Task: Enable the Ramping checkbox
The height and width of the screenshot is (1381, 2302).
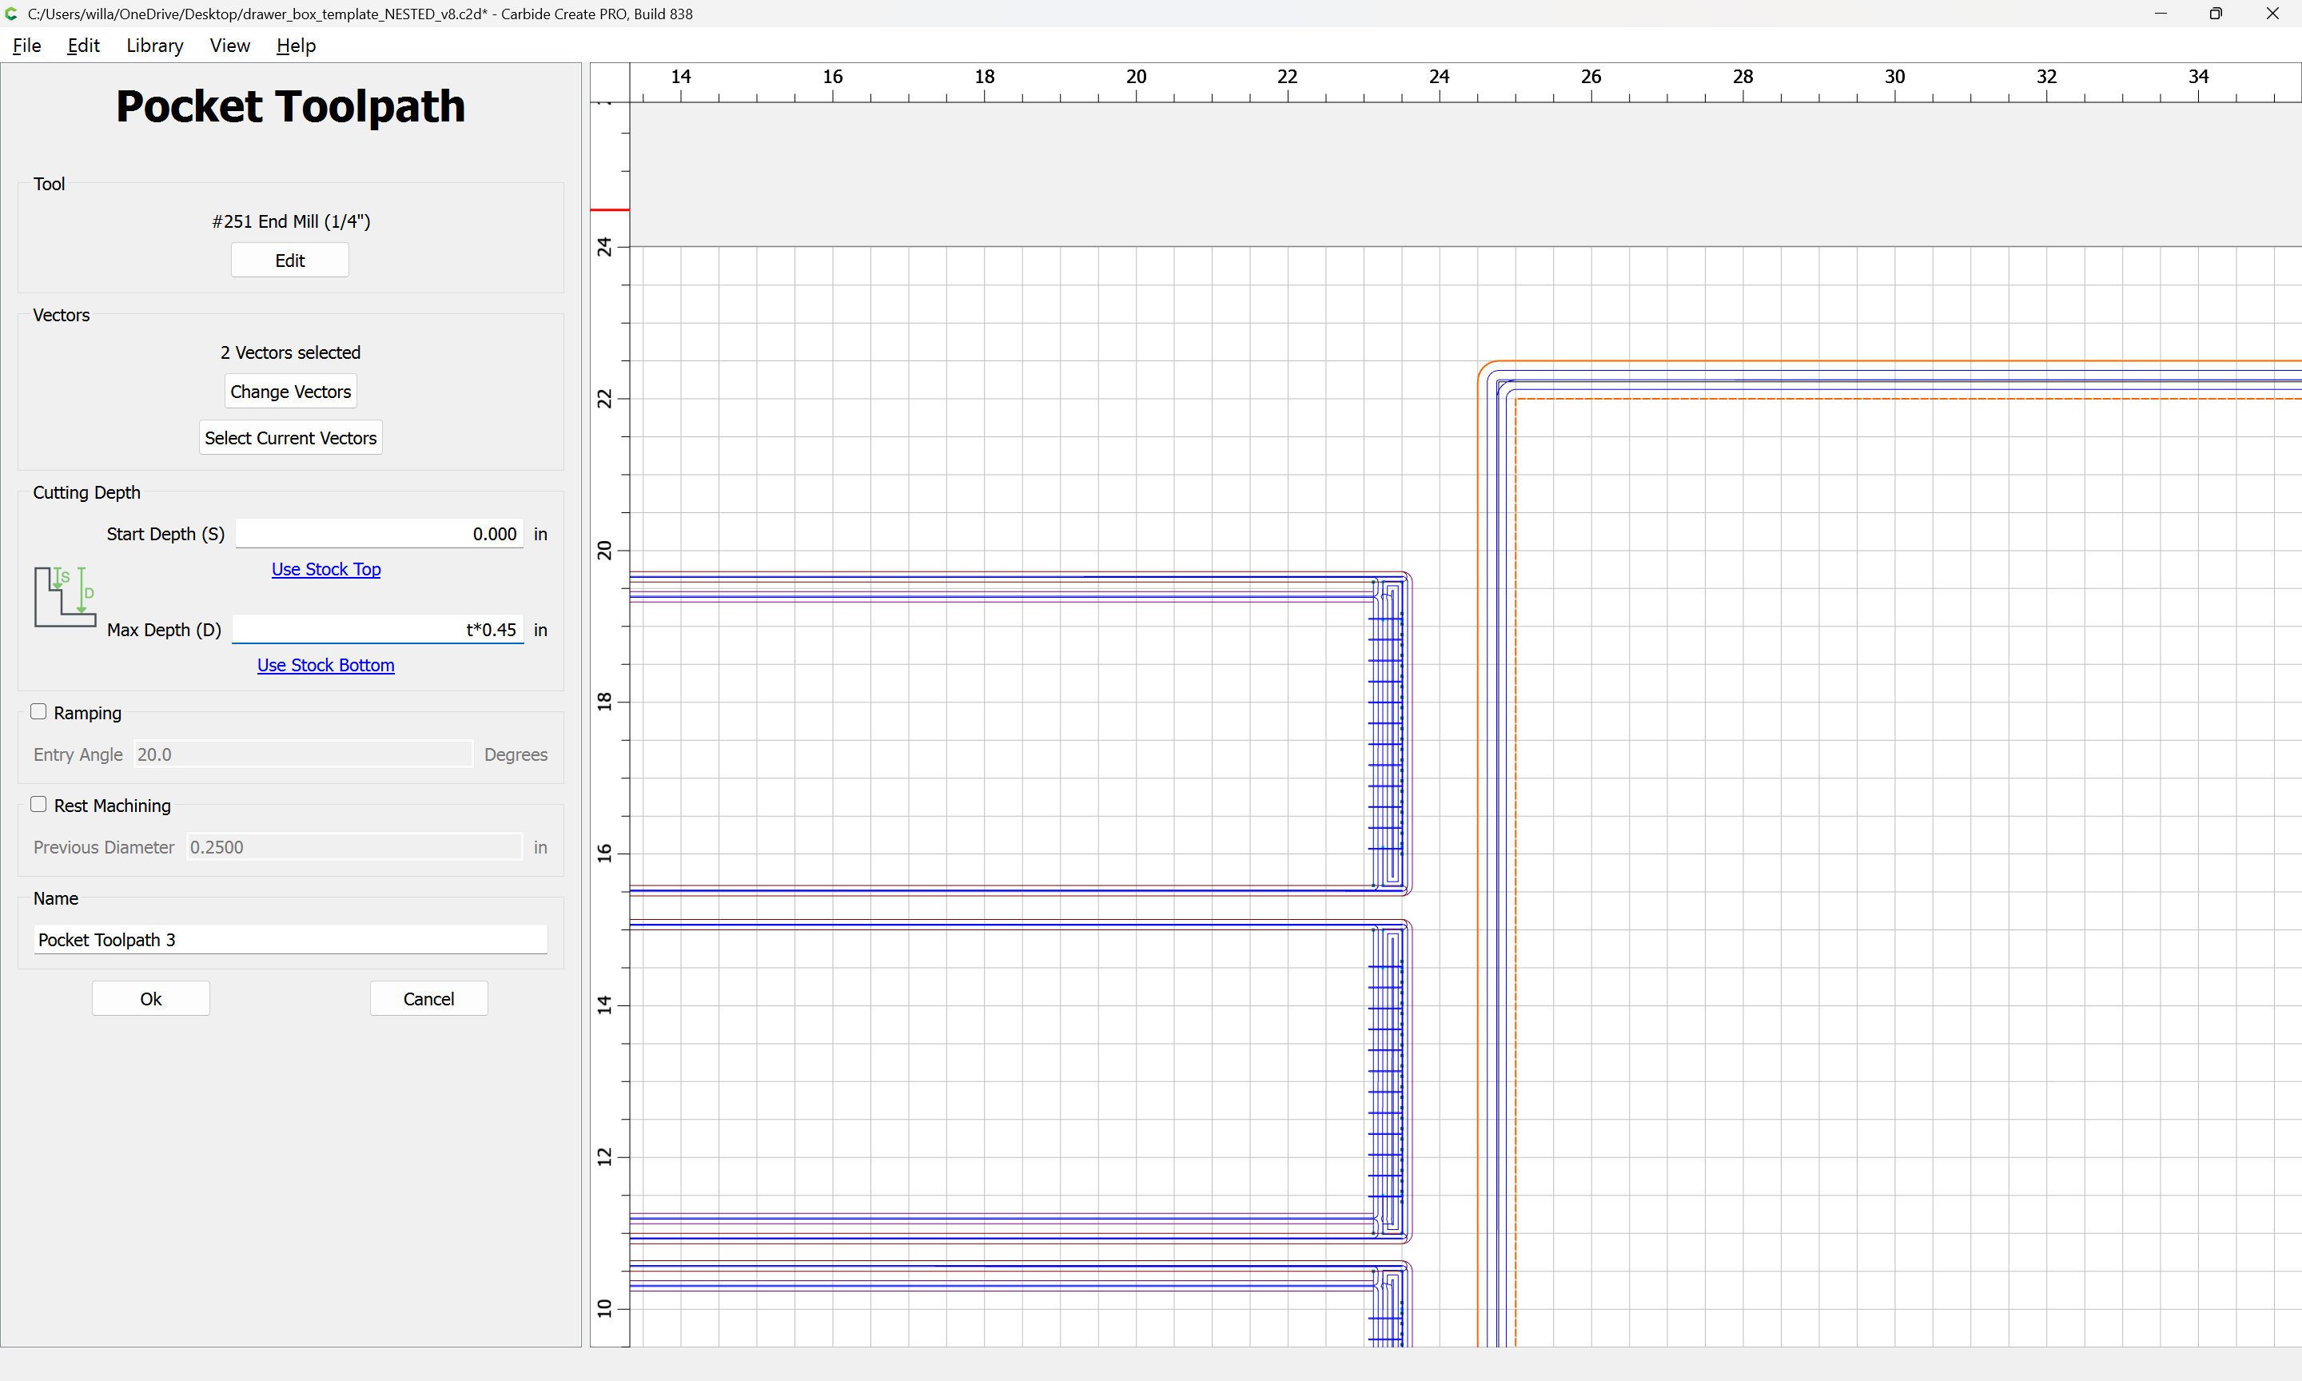Action: tap(39, 712)
